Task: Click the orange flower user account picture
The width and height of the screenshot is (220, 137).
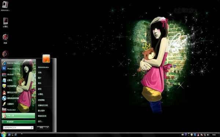Action: click(x=46, y=58)
